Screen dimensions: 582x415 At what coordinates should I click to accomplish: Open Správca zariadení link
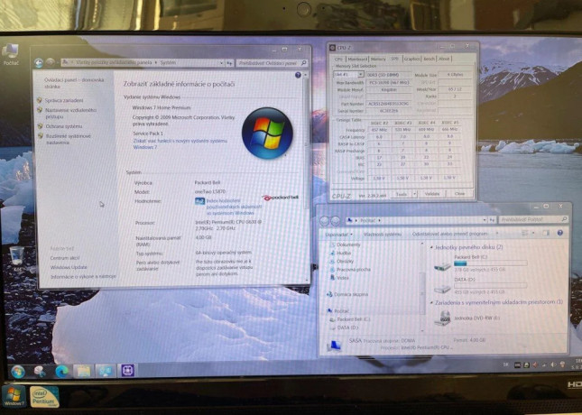tap(64, 101)
